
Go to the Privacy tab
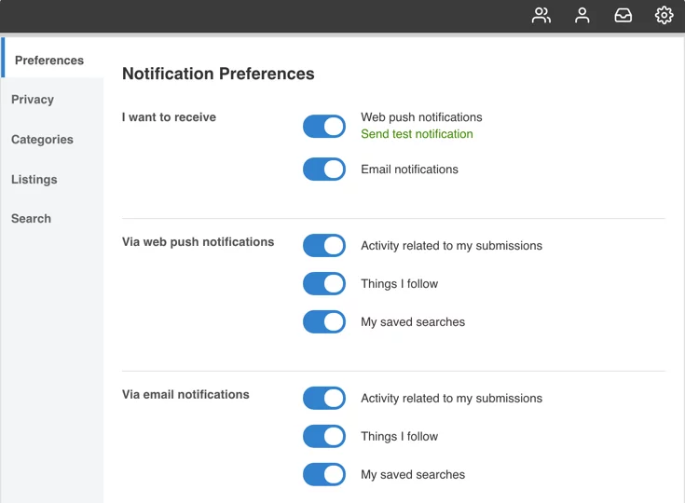33,100
